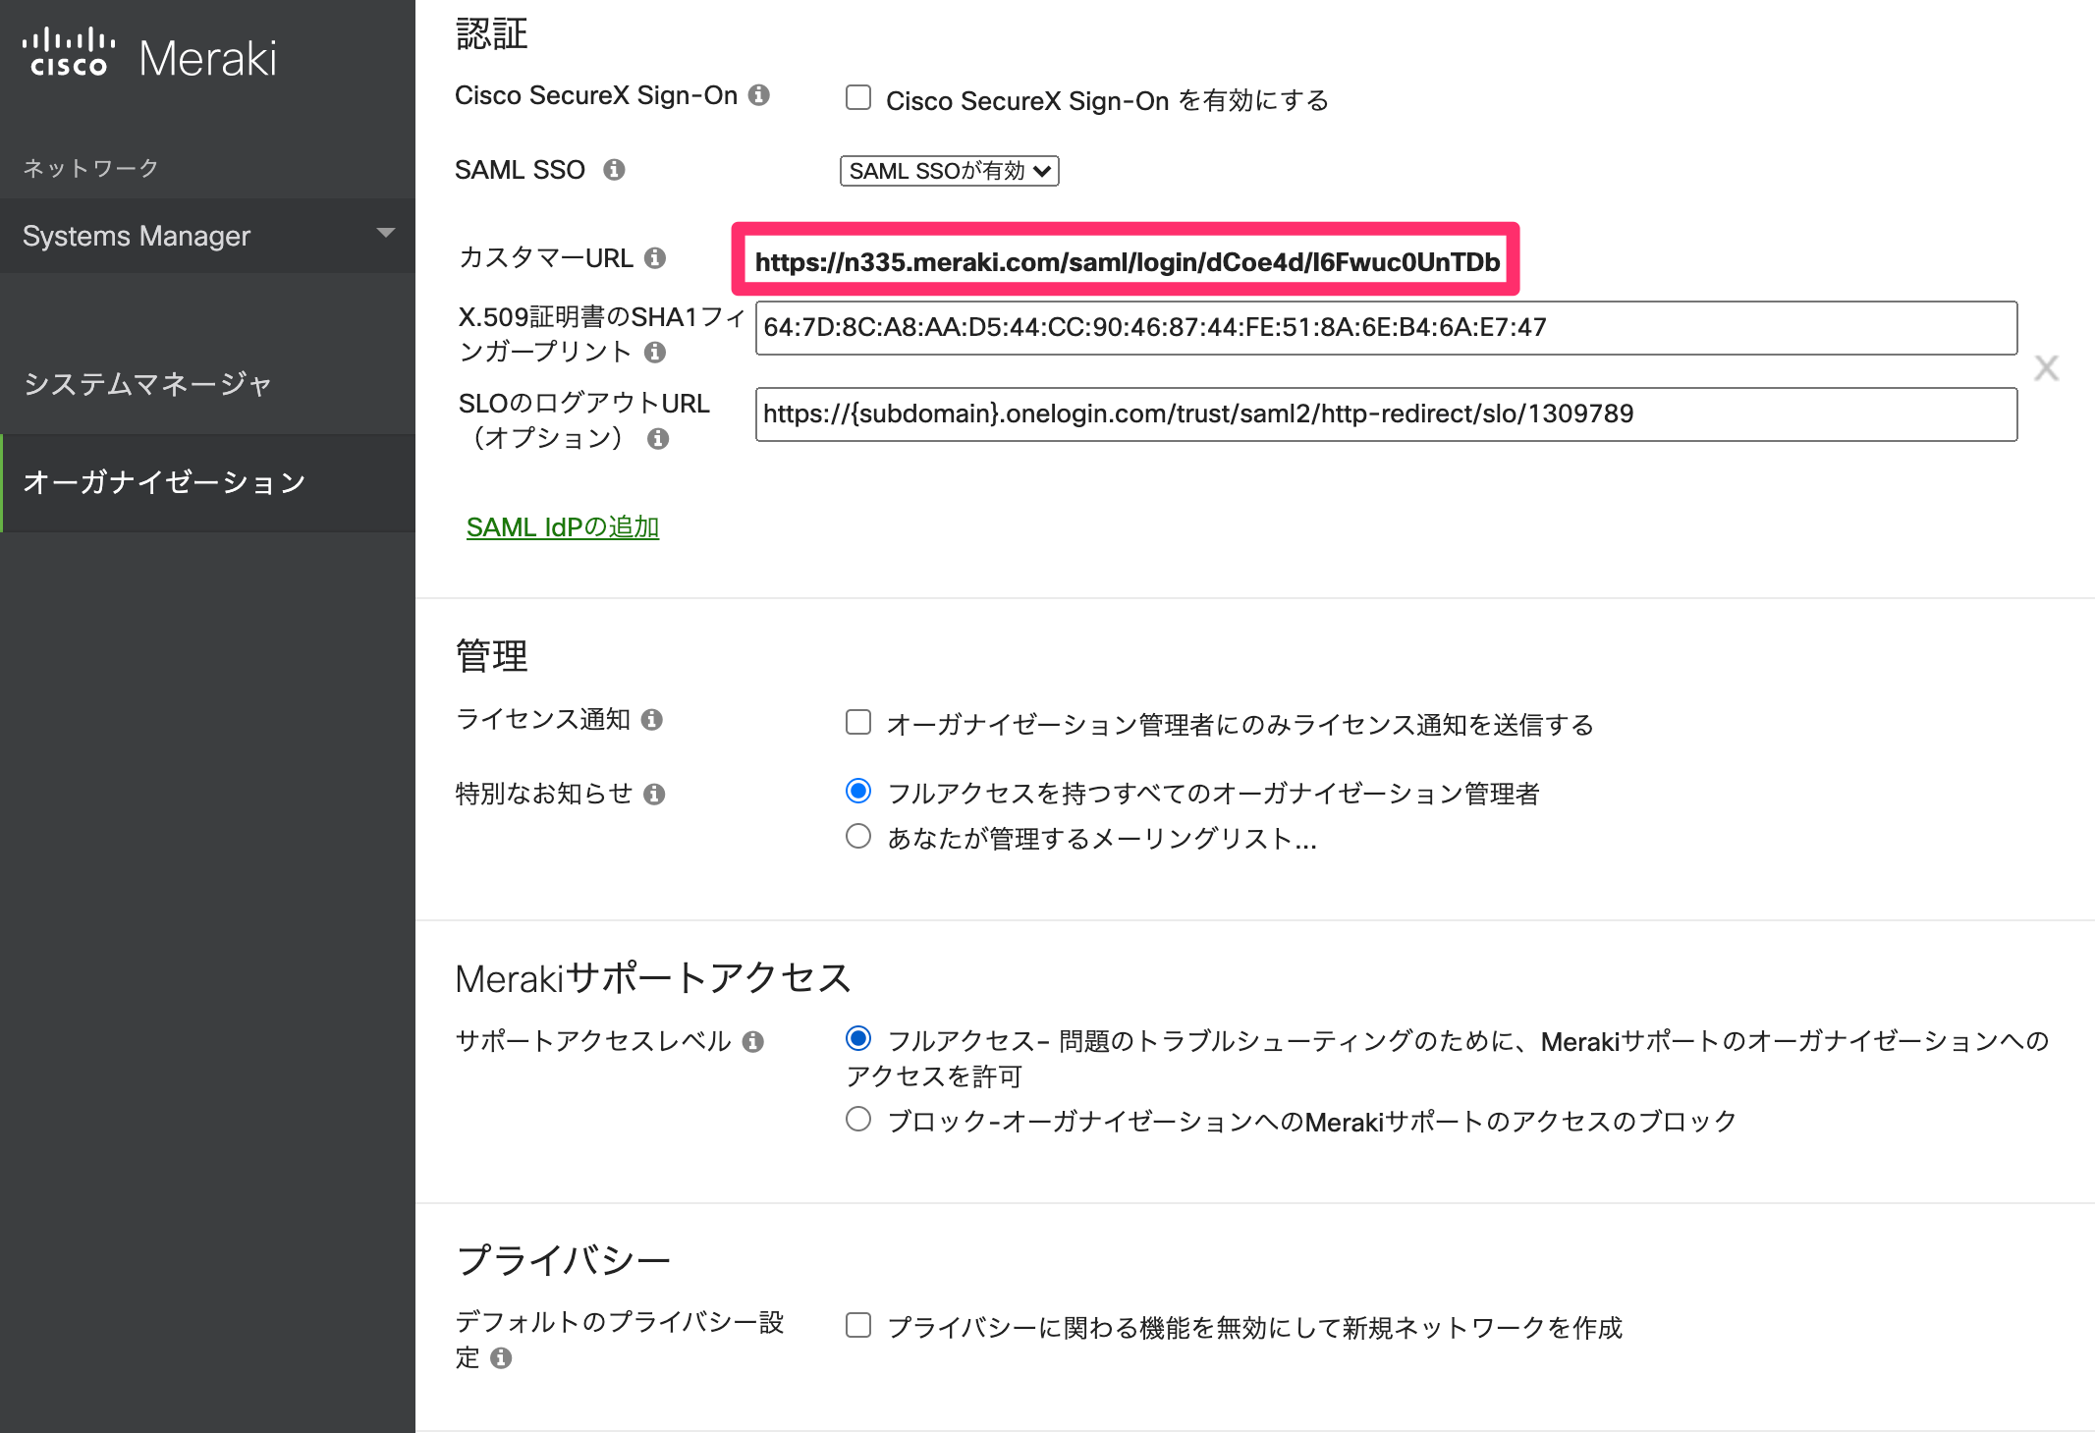The height and width of the screenshot is (1433, 2095).
Task: Check disable privacy features for new networks
Action: coord(858,1325)
